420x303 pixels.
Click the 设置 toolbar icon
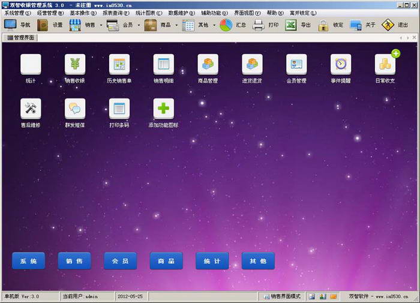pos(43,25)
